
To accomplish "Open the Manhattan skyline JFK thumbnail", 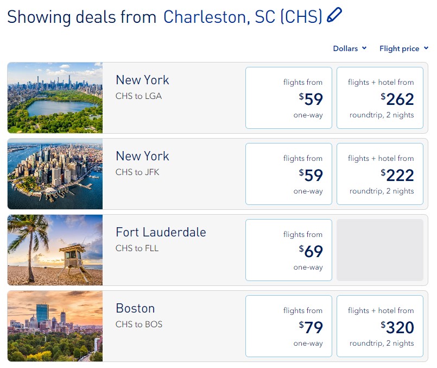I will (55, 174).
